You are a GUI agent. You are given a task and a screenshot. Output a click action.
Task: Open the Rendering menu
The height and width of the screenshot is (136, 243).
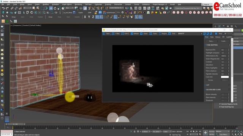(78, 5)
